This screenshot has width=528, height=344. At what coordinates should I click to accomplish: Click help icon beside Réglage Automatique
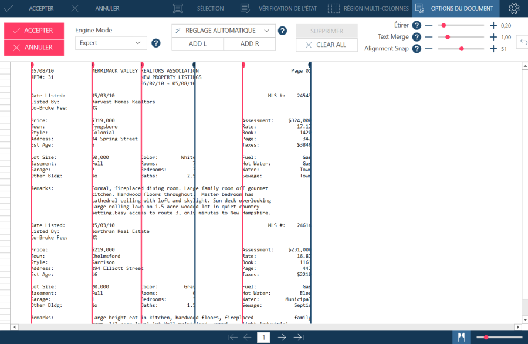(282, 31)
